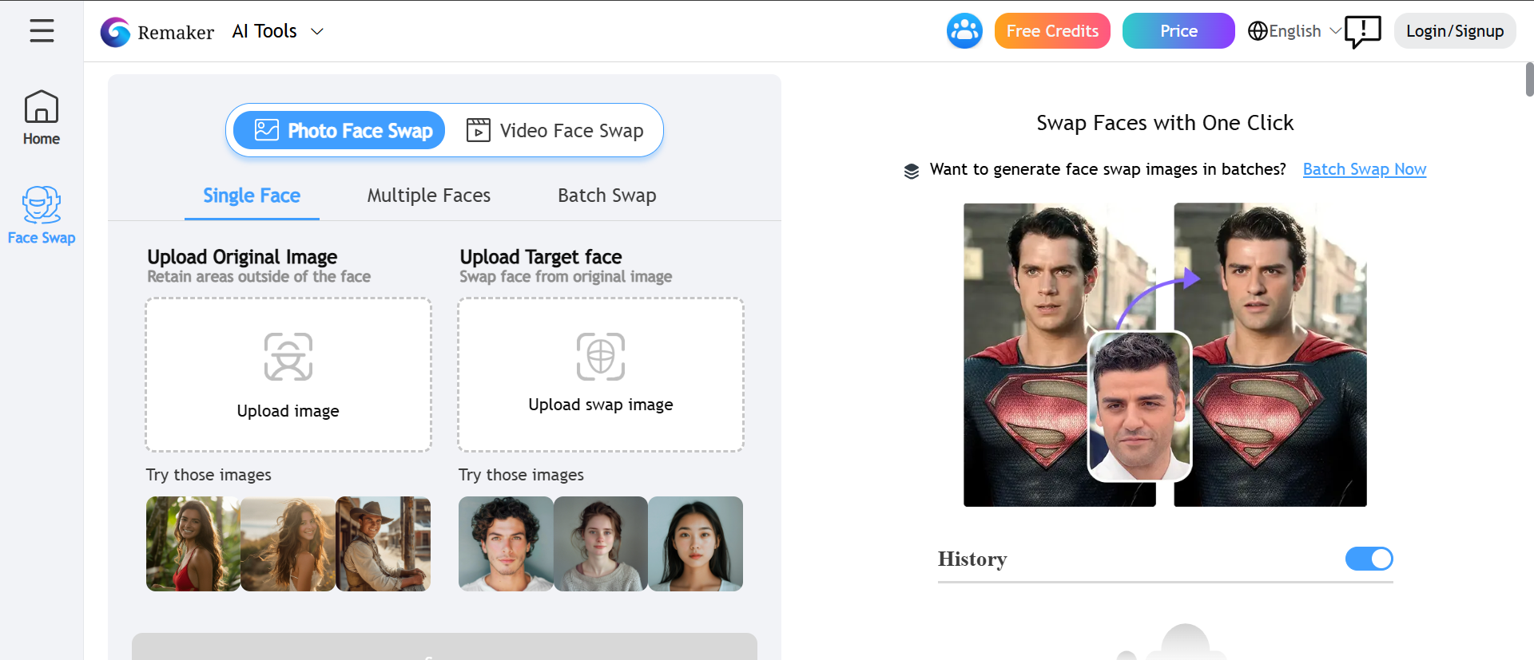This screenshot has height=660, width=1534.
Task: Open the Single Face tab
Action: pos(252,196)
